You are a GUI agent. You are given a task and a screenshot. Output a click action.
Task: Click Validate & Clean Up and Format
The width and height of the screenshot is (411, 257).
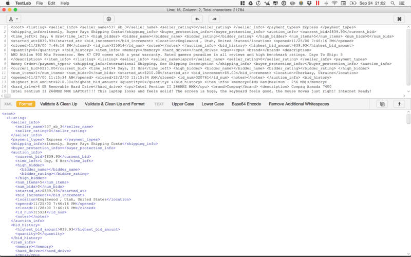[115, 104]
